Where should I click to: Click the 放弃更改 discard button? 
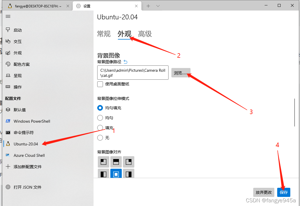[x=264, y=192]
